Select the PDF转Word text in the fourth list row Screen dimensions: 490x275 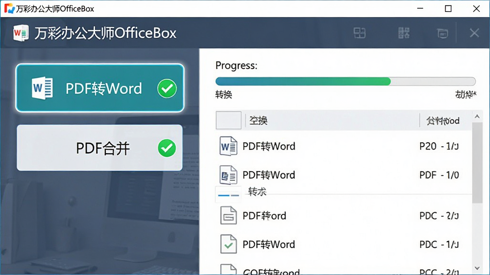269,244
